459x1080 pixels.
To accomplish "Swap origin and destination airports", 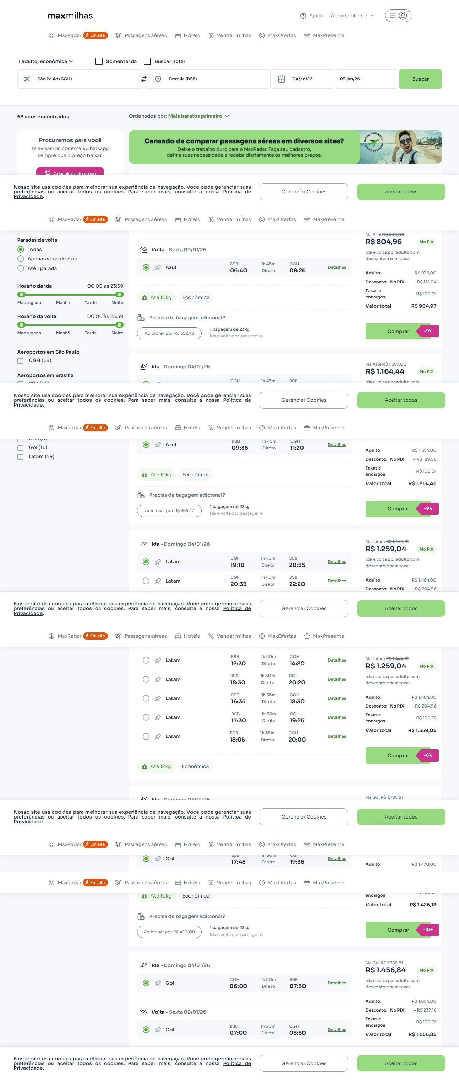I will pyautogui.click(x=144, y=79).
